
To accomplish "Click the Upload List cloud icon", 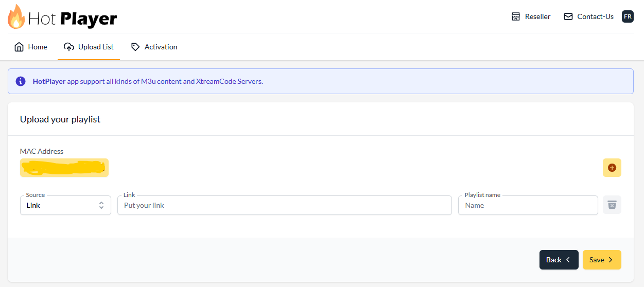I will pos(69,47).
